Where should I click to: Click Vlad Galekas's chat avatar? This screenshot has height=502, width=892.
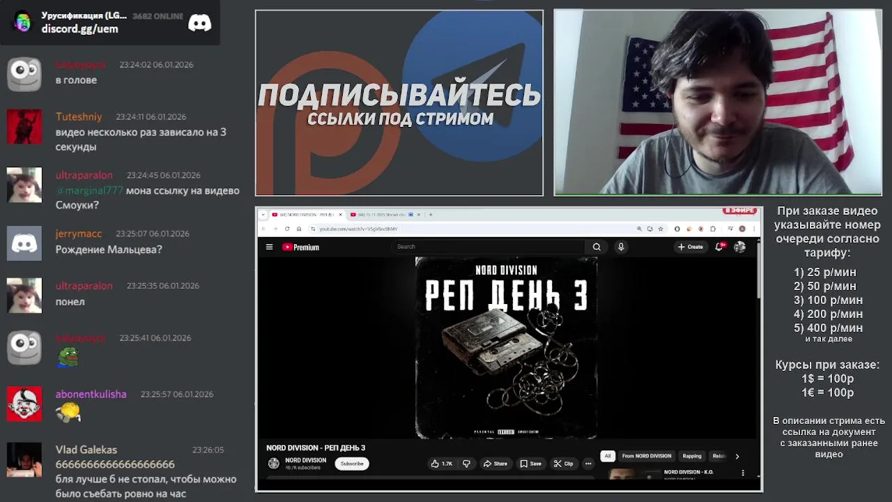tap(24, 459)
